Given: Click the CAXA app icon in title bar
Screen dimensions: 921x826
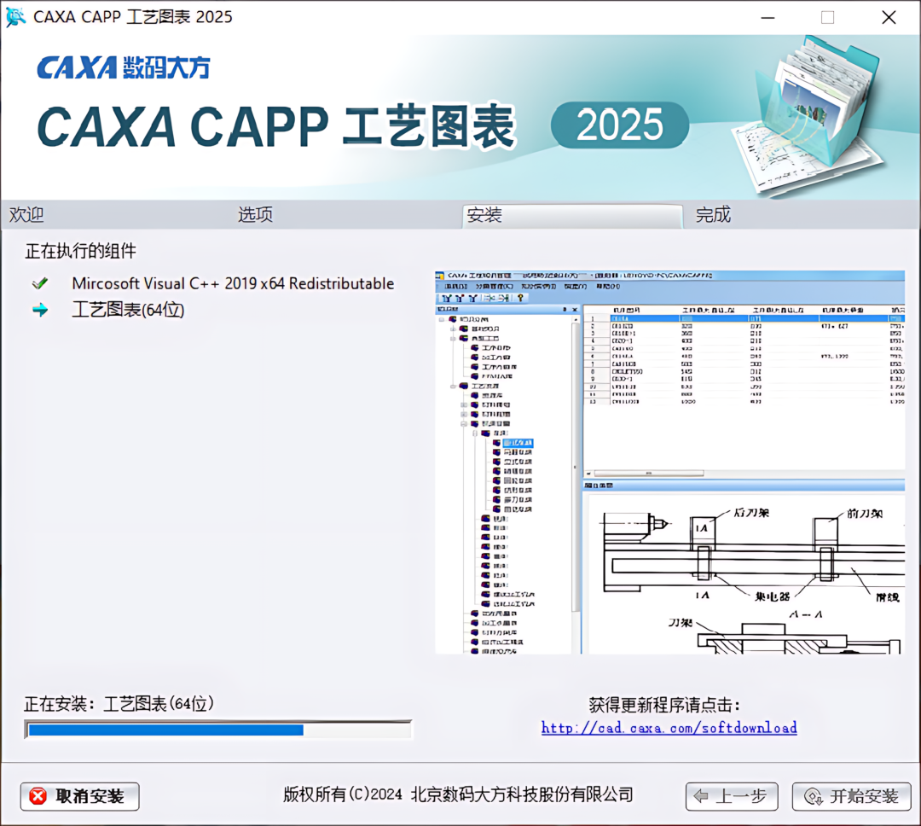Looking at the screenshot, I should point(15,16).
